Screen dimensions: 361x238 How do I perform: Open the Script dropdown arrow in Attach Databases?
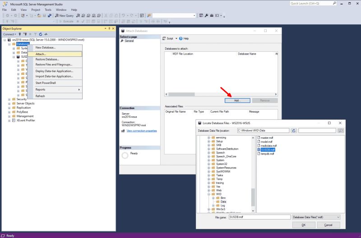coord(176,38)
